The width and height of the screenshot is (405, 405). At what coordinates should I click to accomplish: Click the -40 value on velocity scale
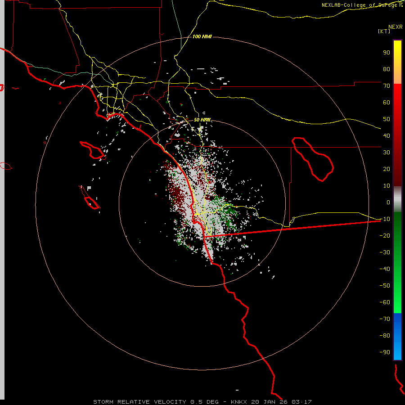tap(385, 269)
